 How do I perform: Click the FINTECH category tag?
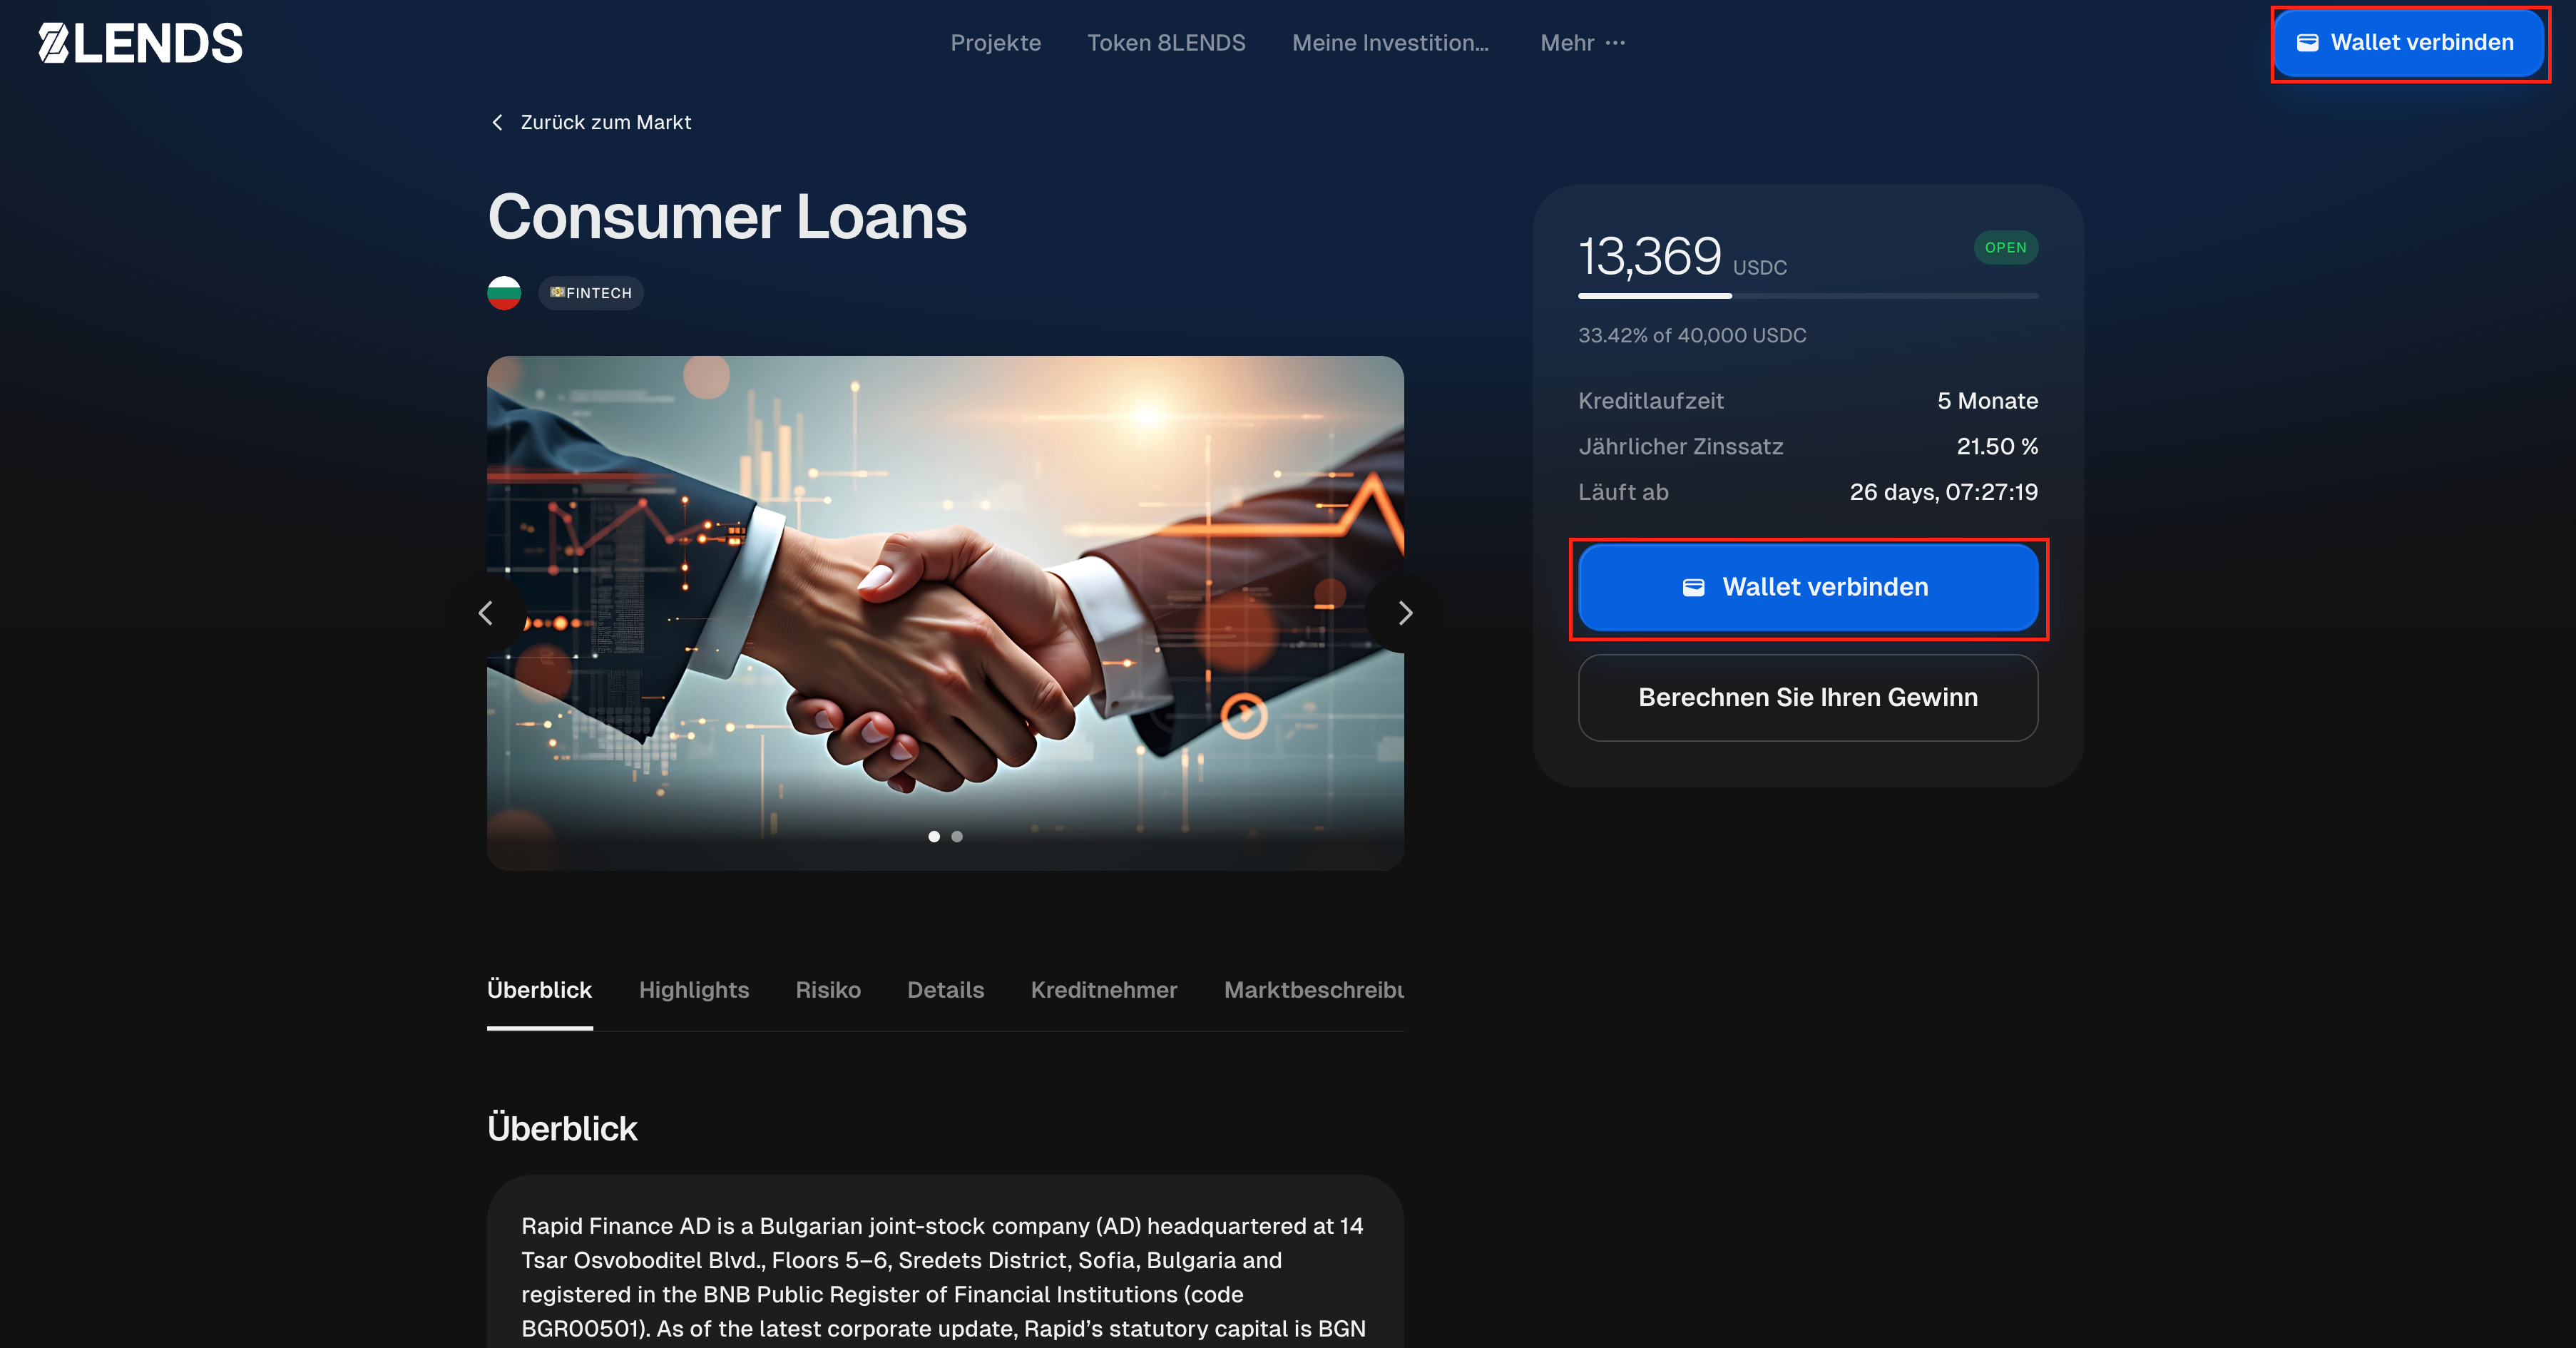click(x=591, y=293)
